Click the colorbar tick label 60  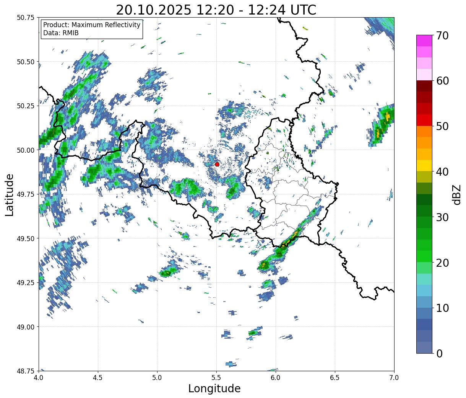[x=442, y=81]
